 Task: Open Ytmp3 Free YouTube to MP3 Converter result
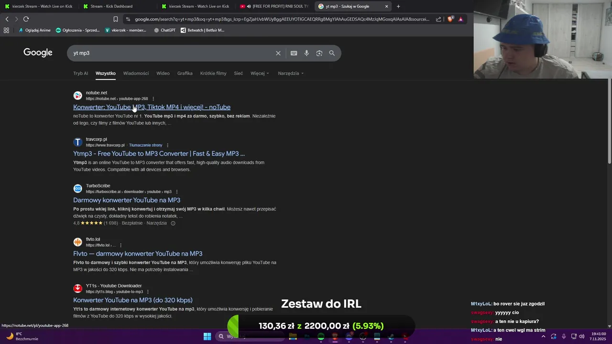coord(159,153)
